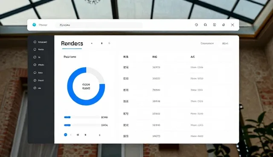Screen dimensions: 273x157
Task: Select the Rendecs heading tab
Action: 72,44
